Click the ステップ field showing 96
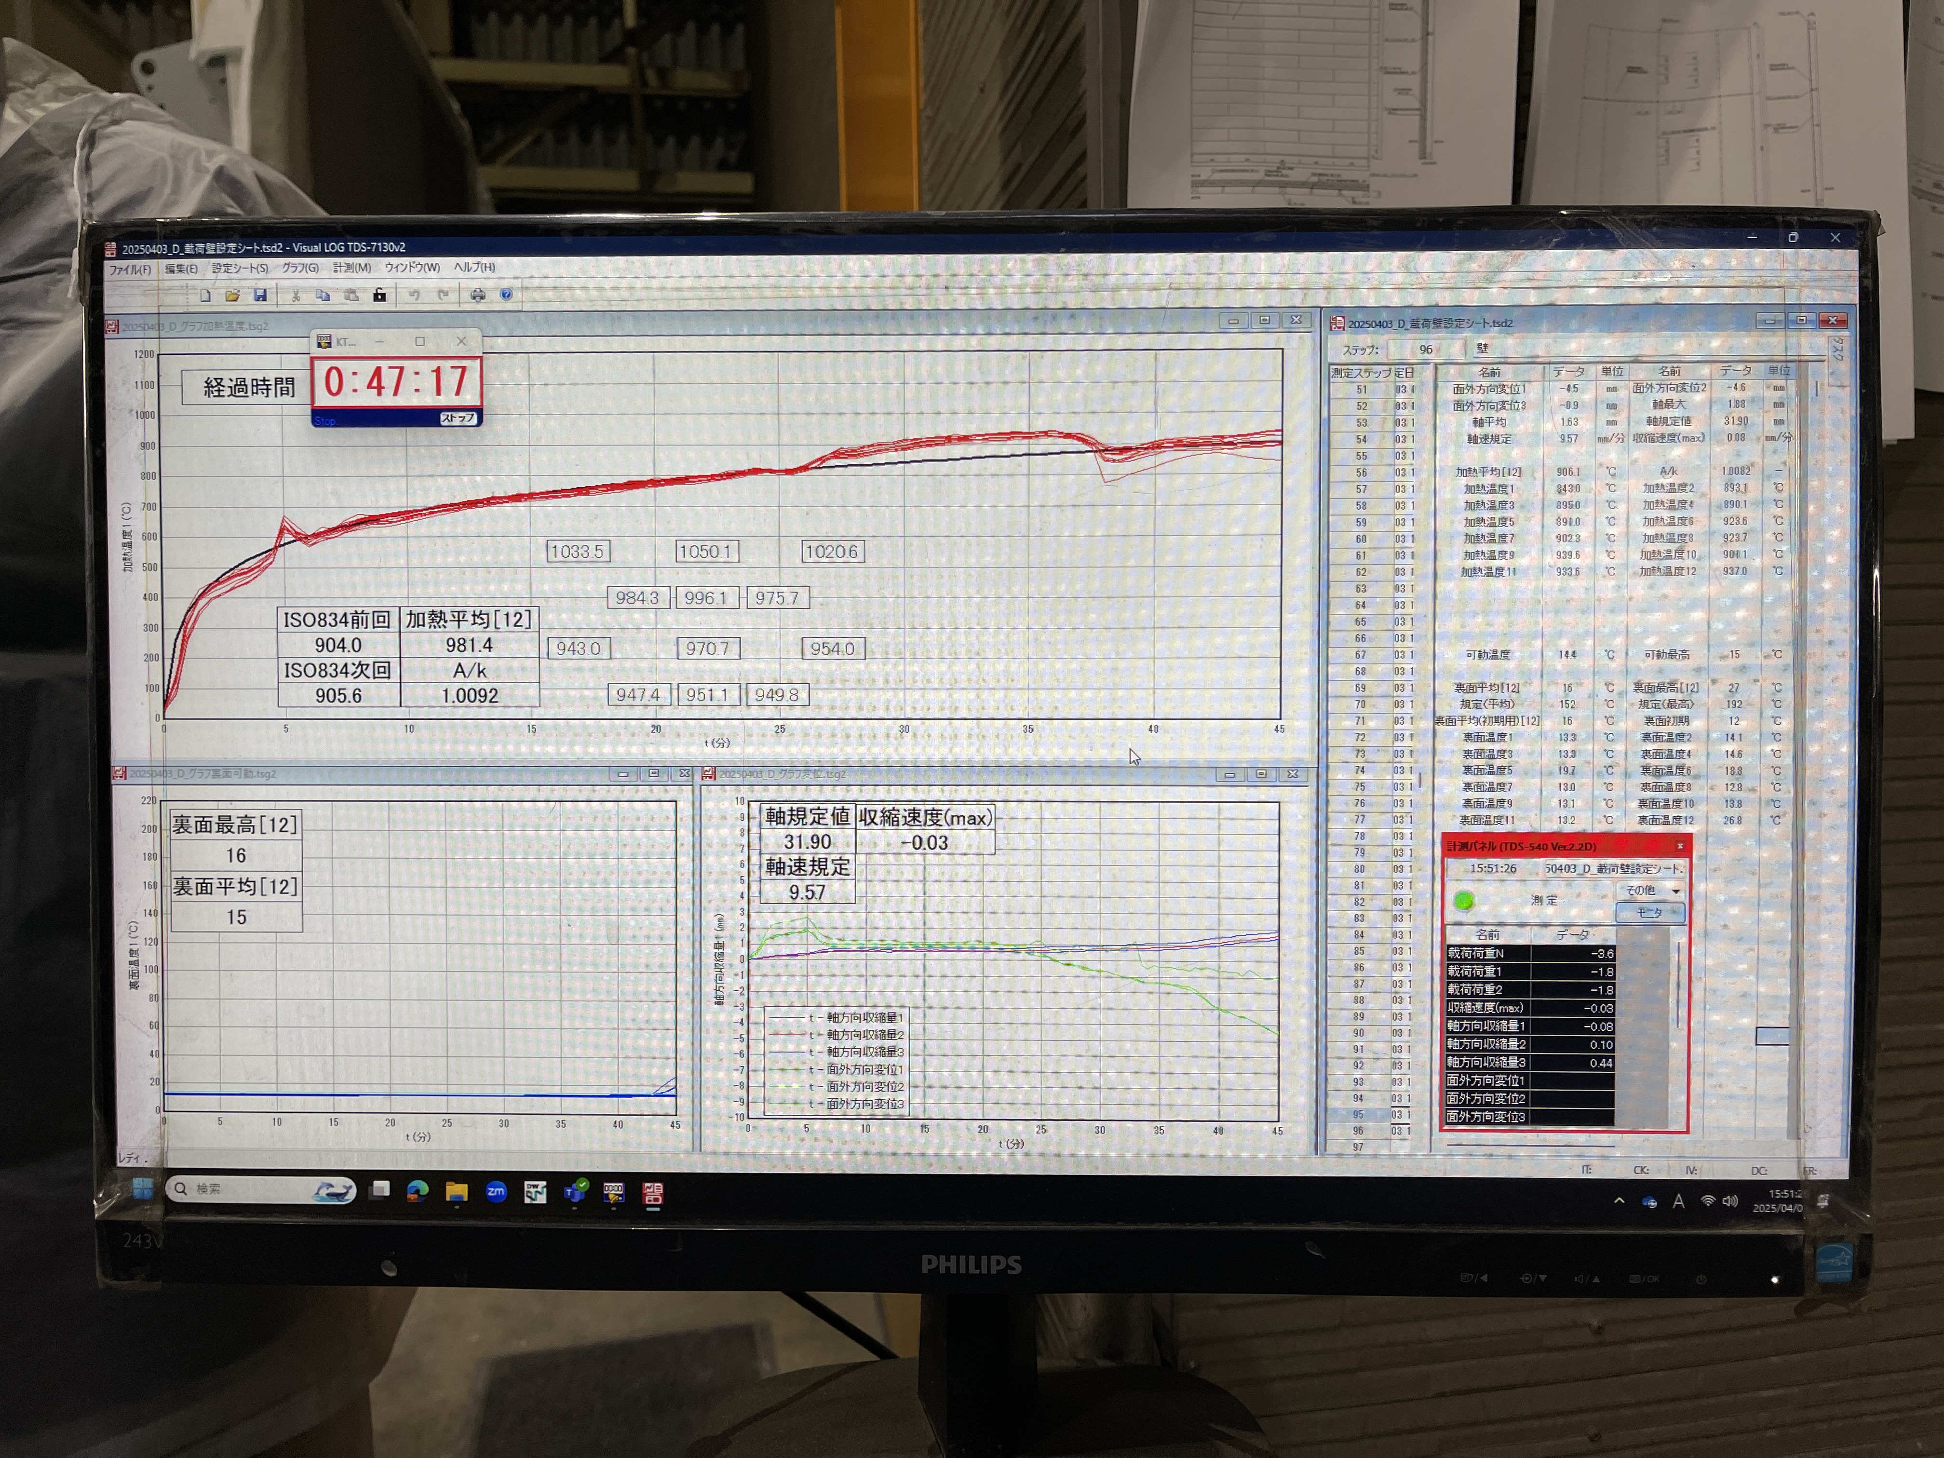Image resolution: width=1944 pixels, height=1458 pixels. pos(1426,350)
